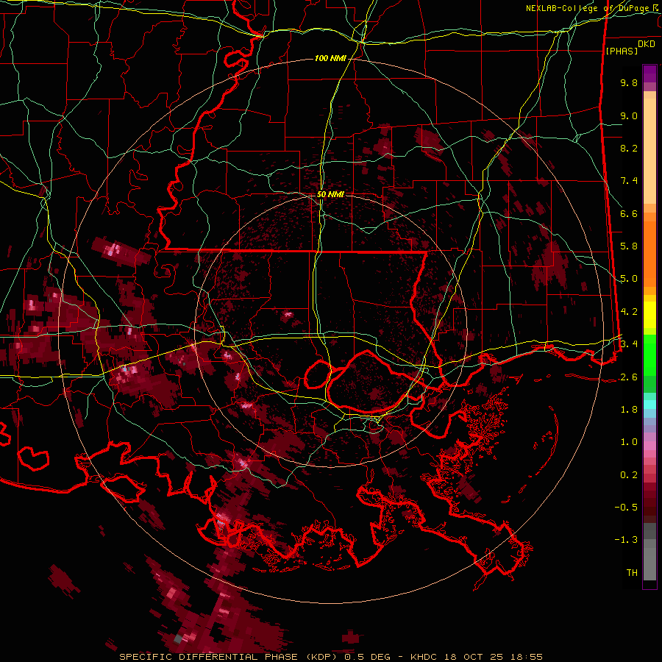
Task: Click the 50 NMI range ring label
Action: pos(330,194)
